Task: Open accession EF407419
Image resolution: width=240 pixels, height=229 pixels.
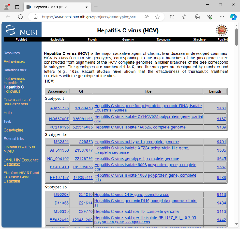Action: [x=59, y=167]
